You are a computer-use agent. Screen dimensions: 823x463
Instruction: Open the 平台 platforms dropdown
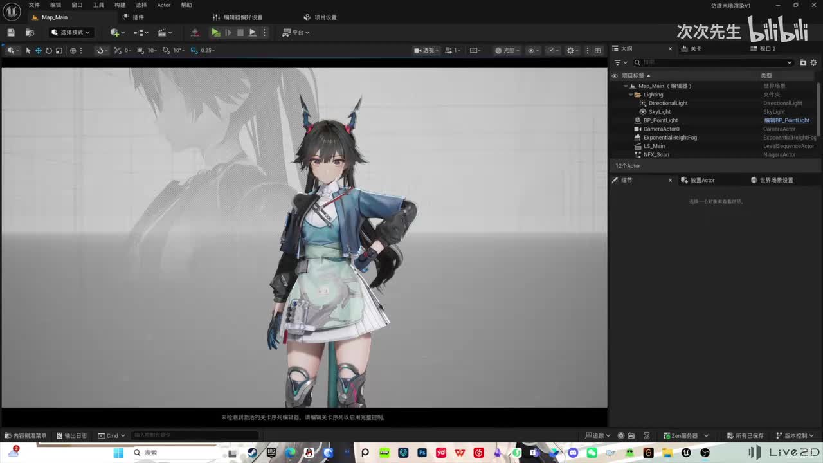coord(296,32)
